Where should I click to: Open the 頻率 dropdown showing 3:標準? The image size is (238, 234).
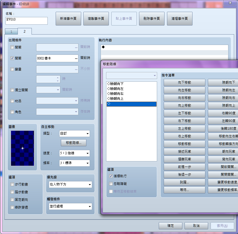(x=75, y=163)
